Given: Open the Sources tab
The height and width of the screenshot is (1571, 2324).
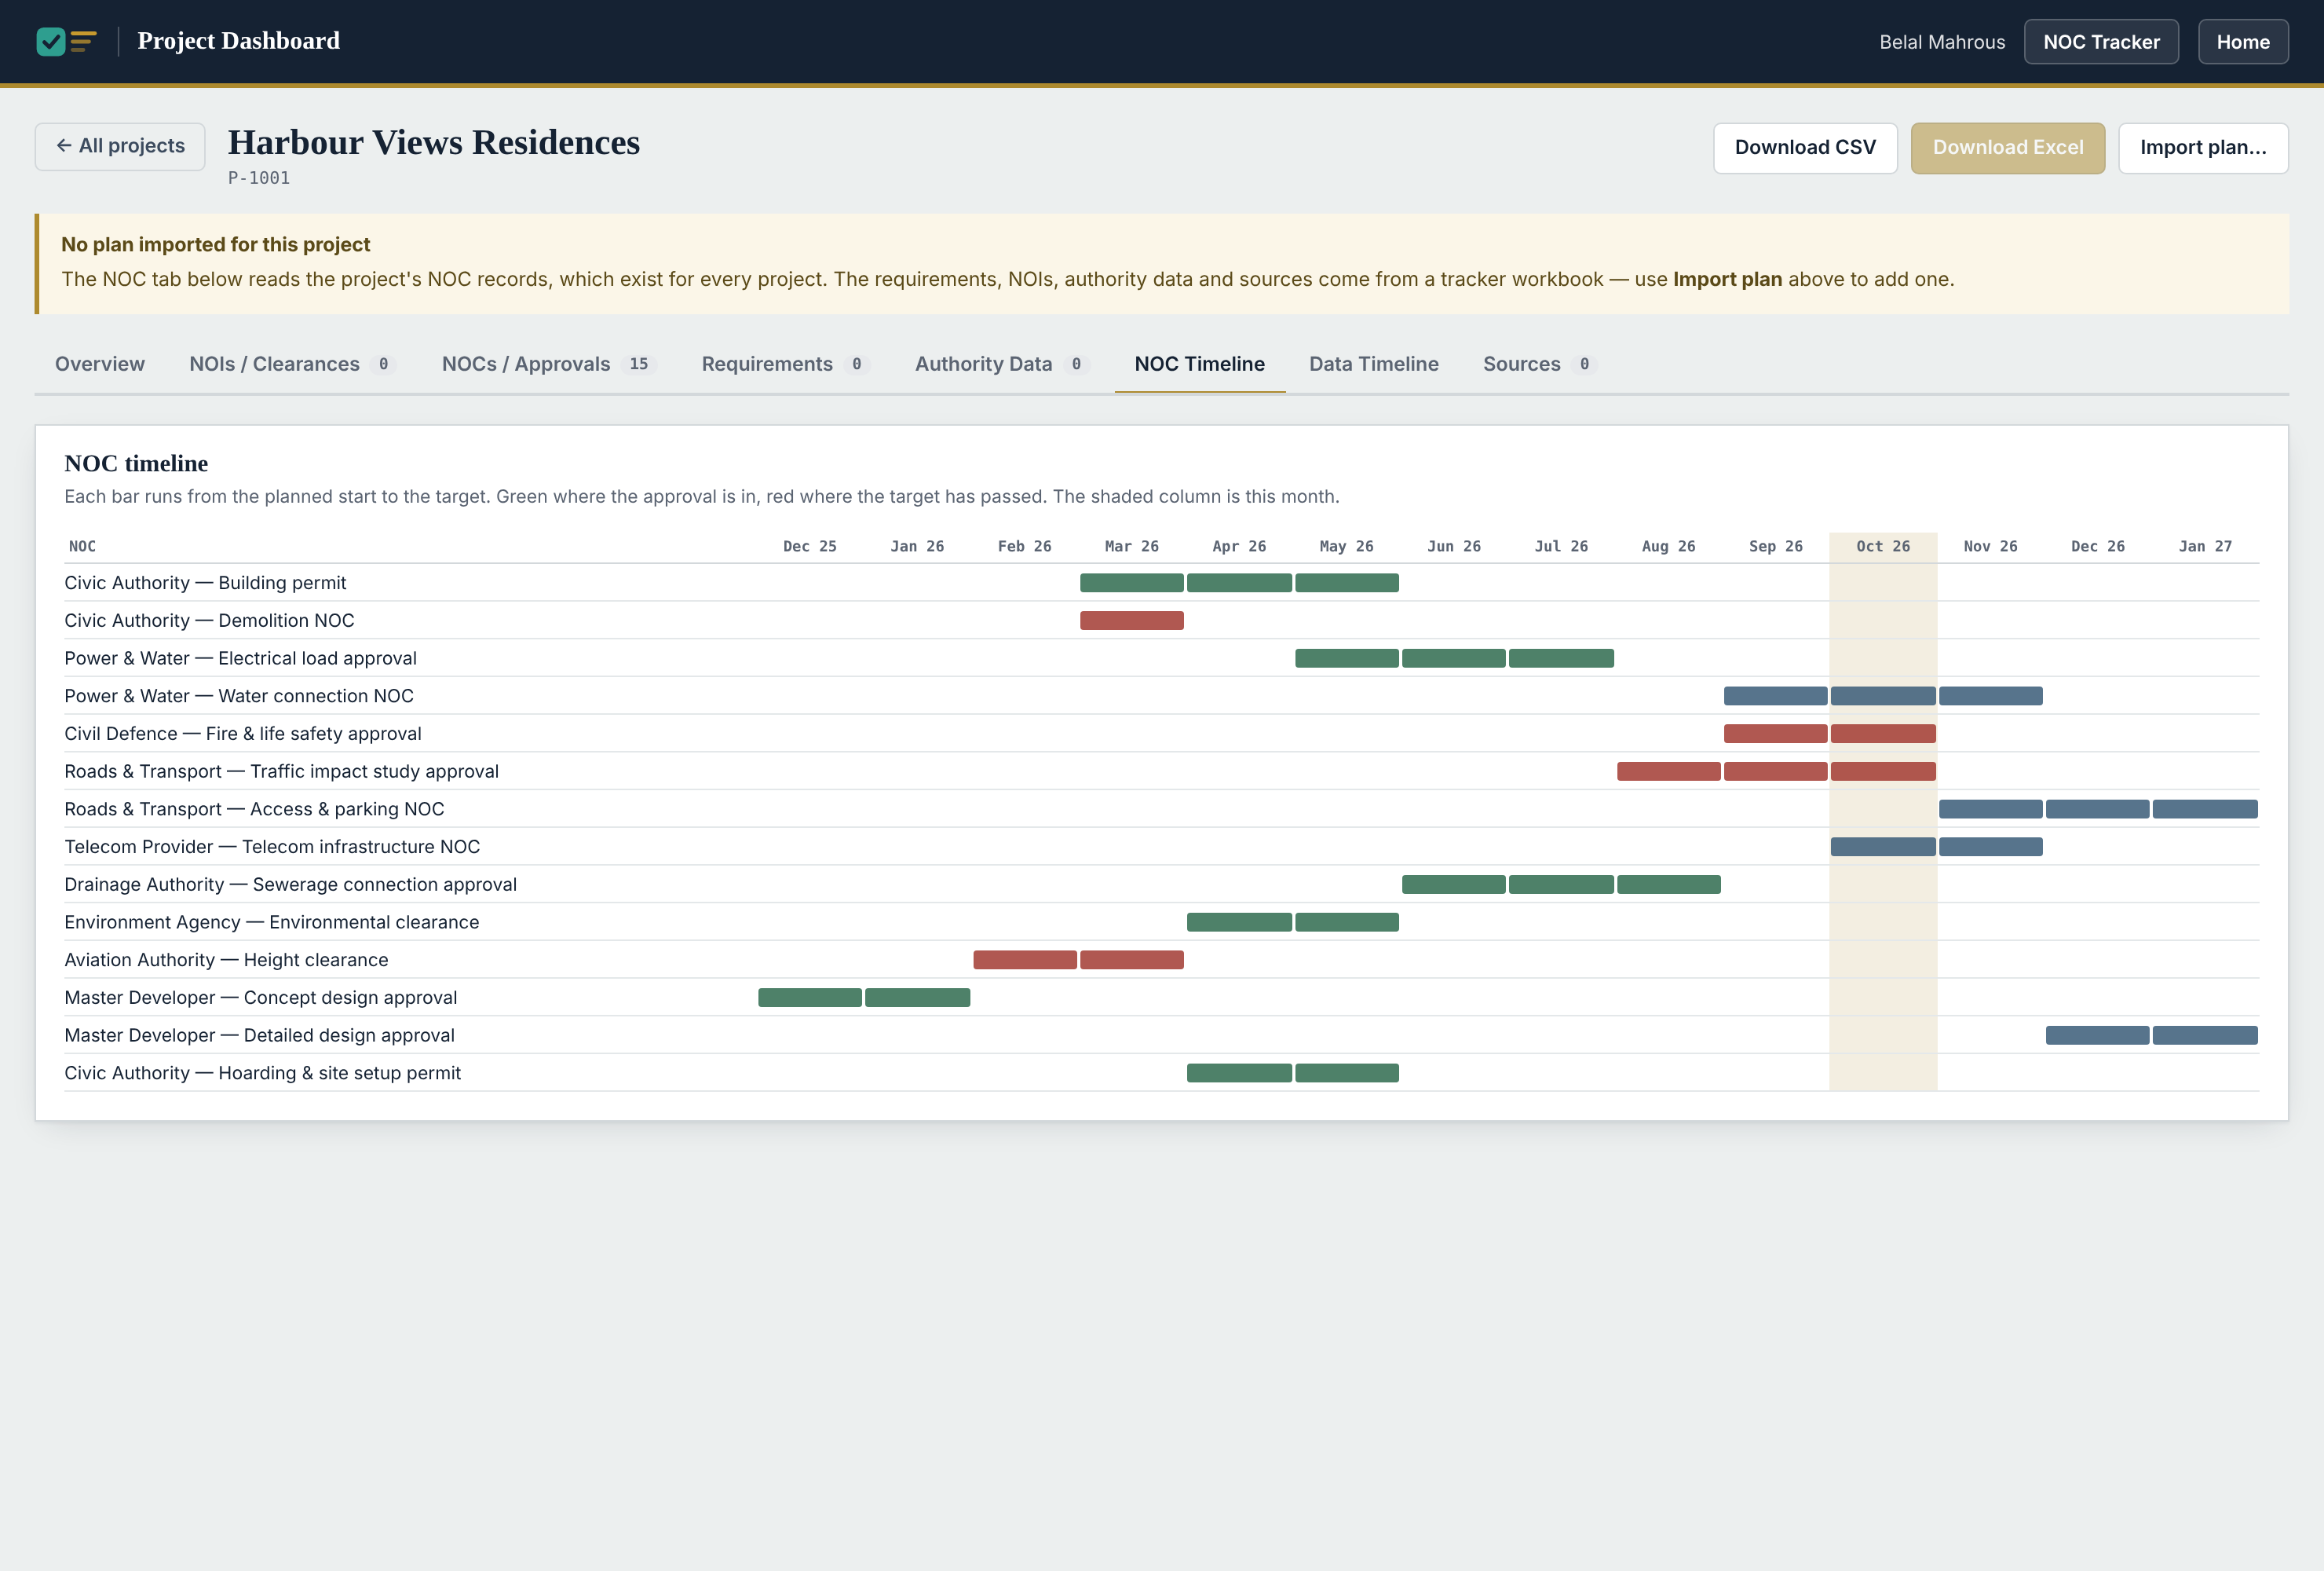Looking at the screenshot, I should tap(1539, 364).
